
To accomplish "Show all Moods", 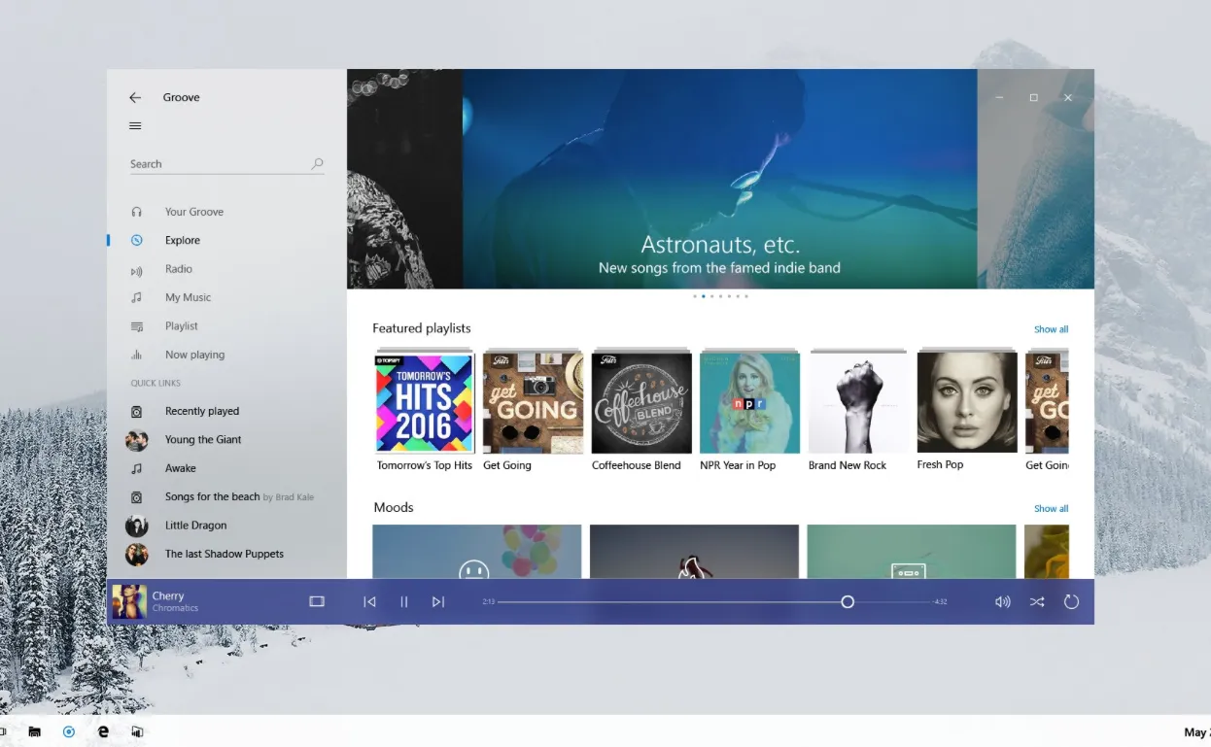I will click(1051, 508).
